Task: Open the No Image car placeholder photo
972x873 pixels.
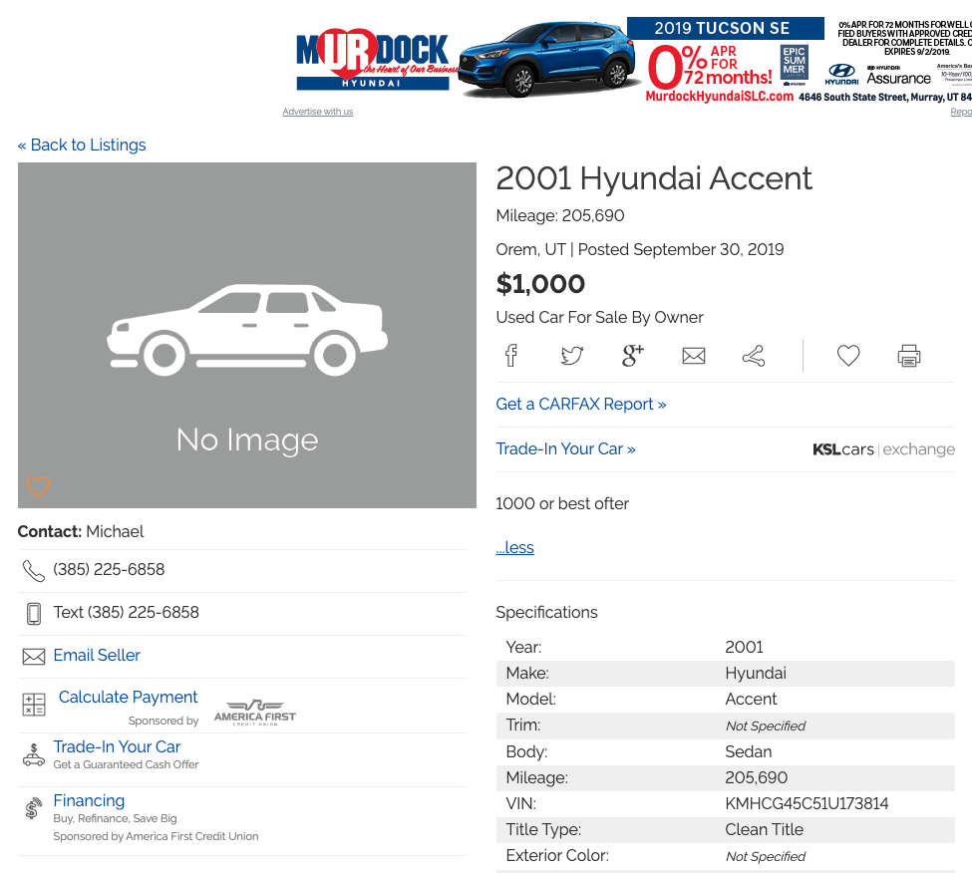Action: [246, 335]
